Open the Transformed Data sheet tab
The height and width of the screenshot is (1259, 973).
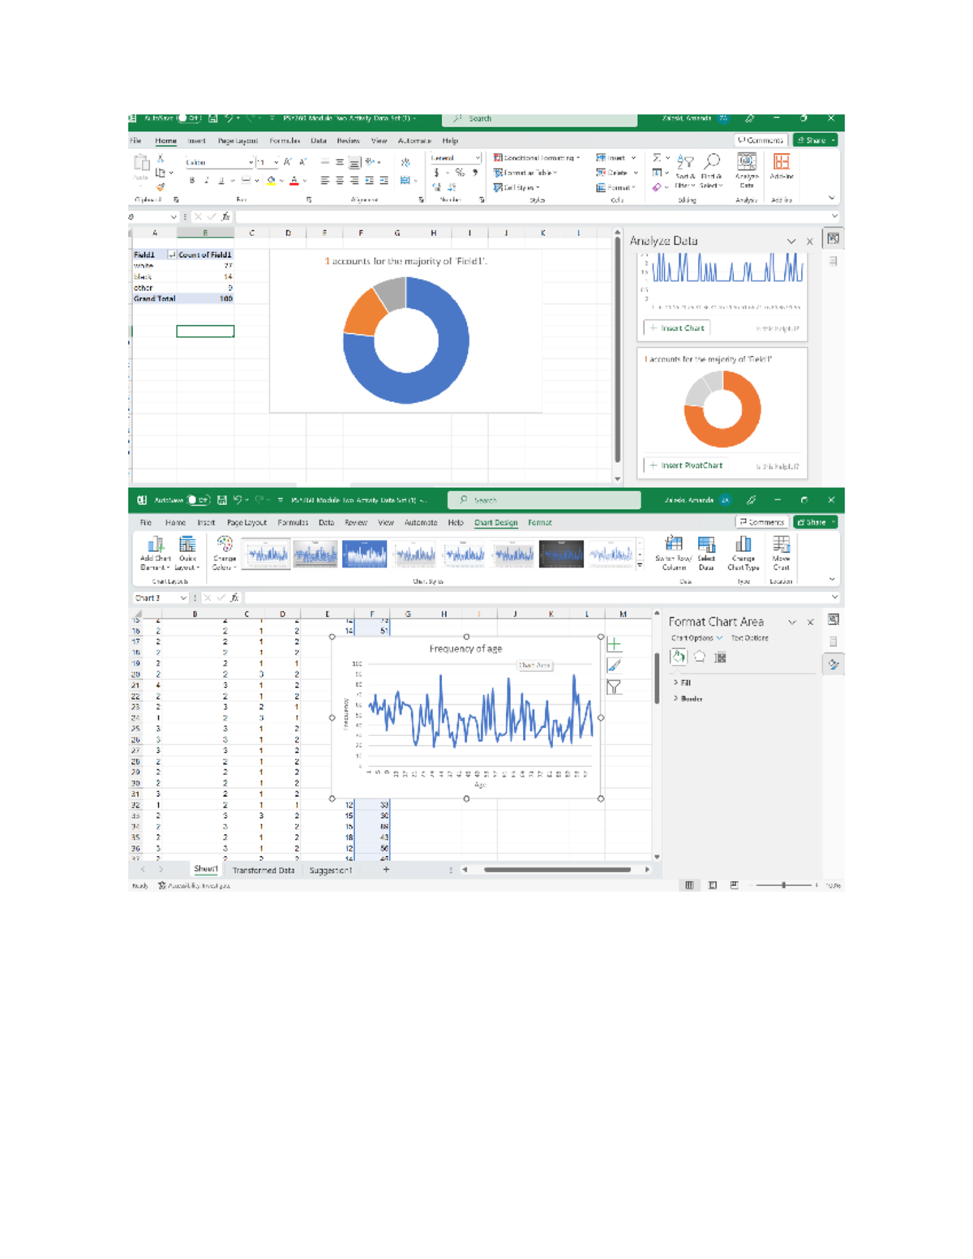click(264, 870)
